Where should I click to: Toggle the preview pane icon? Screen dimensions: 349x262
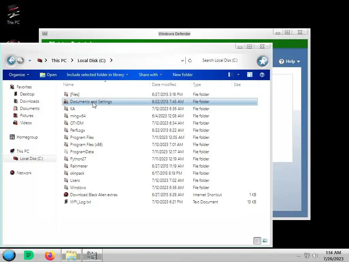click(x=250, y=75)
